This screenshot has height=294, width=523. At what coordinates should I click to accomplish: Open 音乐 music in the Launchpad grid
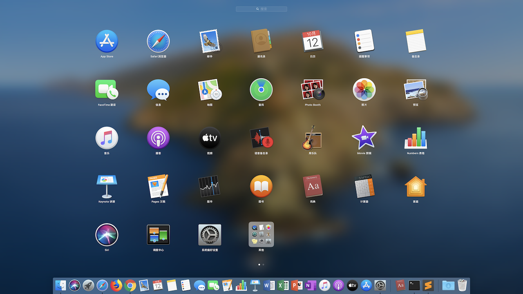[x=107, y=138]
